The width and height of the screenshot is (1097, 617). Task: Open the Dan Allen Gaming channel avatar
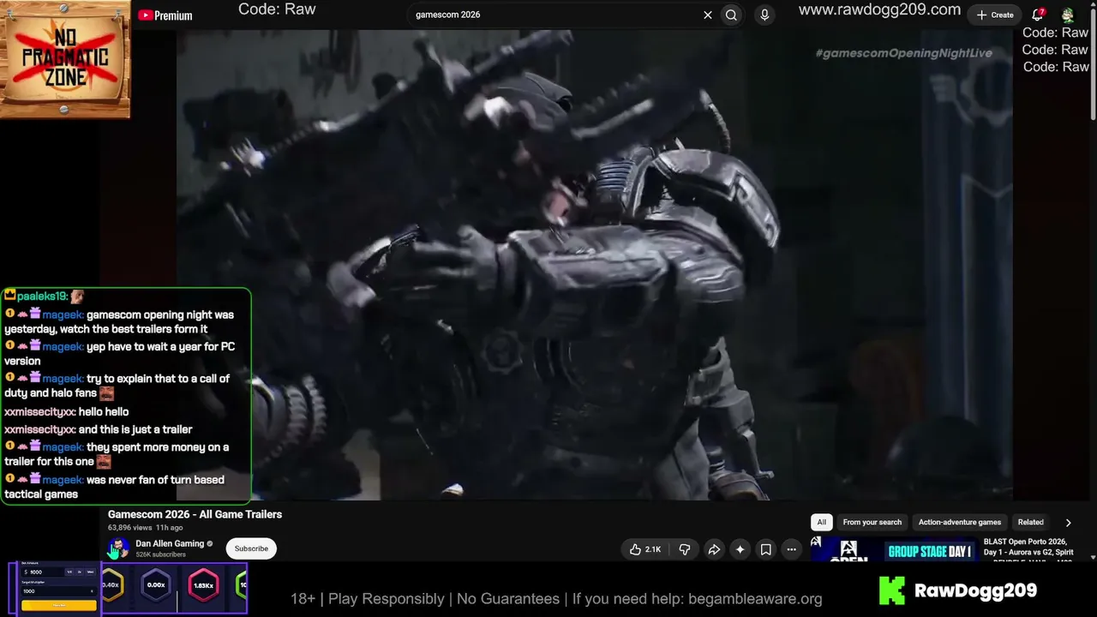tap(118, 548)
